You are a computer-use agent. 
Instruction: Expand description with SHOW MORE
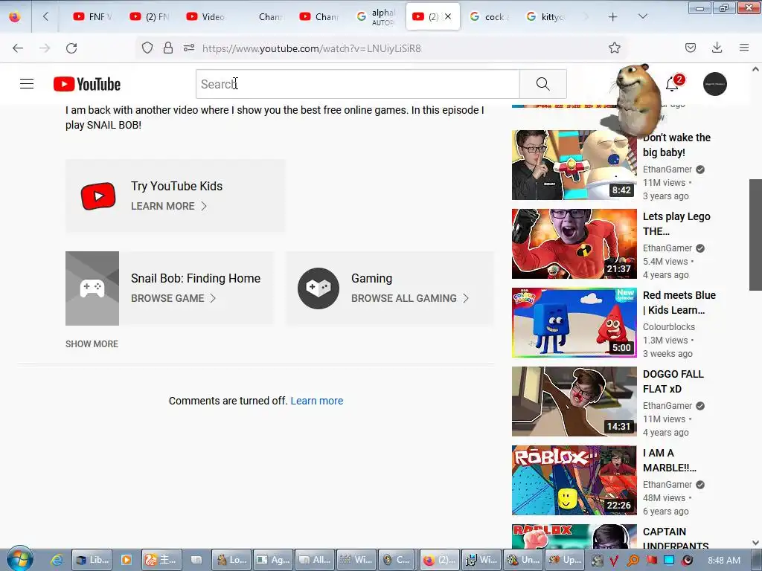click(92, 343)
